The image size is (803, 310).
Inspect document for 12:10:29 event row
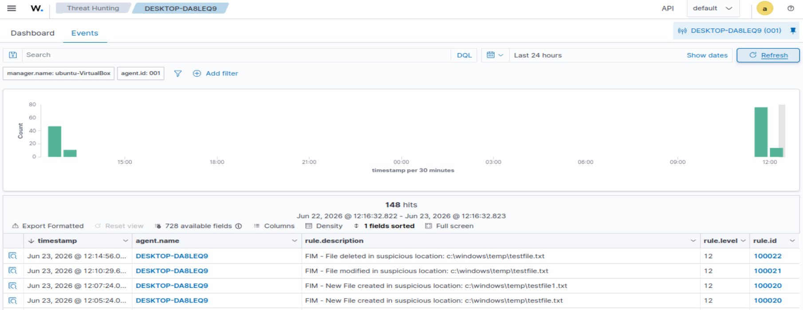[12, 271]
